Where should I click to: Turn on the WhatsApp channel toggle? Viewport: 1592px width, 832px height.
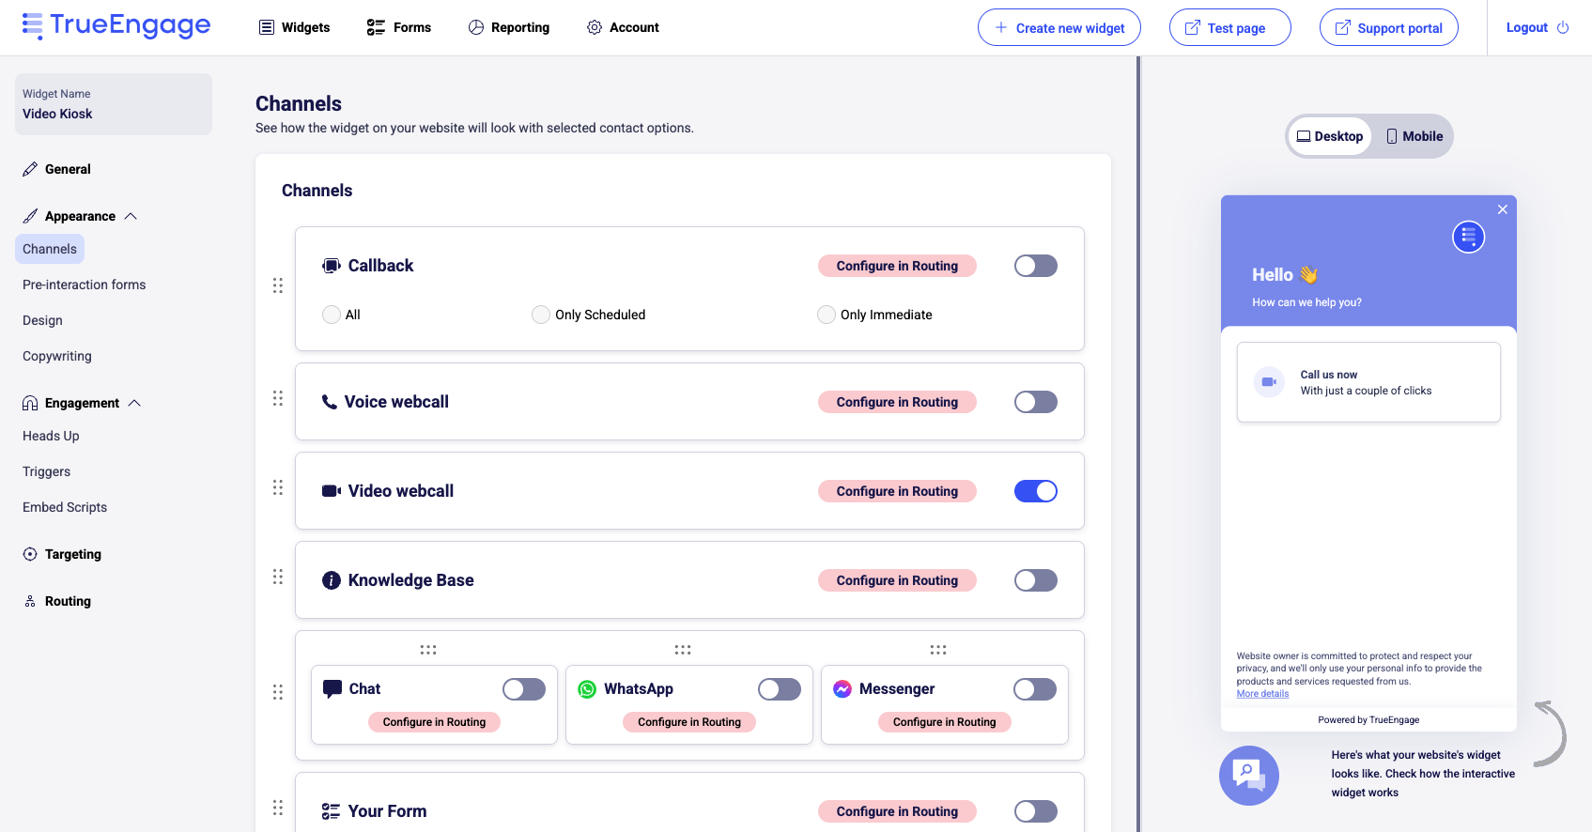tap(779, 689)
